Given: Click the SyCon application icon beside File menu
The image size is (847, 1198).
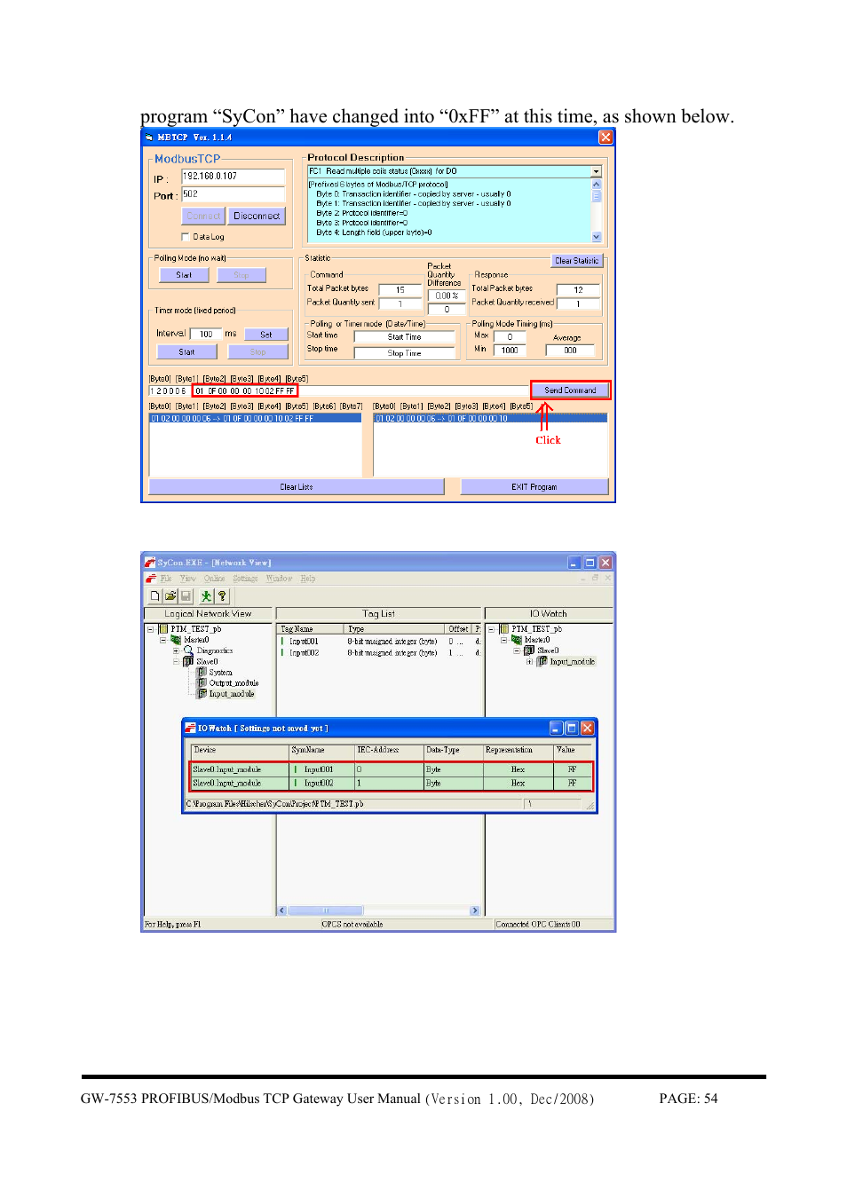Looking at the screenshot, I should pos(151,579).
